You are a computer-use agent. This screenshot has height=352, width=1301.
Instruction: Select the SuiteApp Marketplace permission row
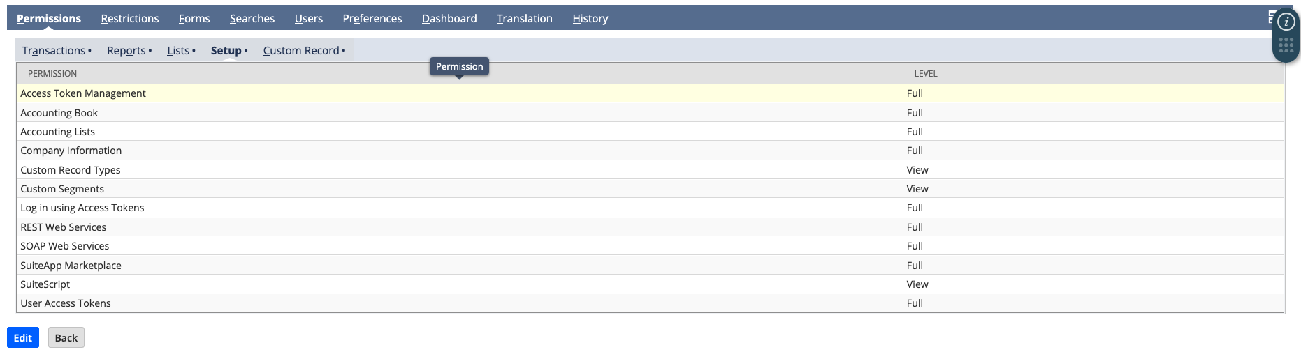[71, 266]
